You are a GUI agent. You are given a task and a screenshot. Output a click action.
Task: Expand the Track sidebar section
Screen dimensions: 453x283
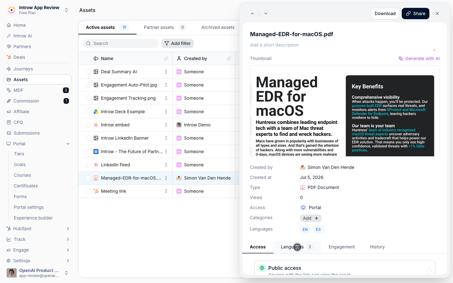[x=68, y=239]
